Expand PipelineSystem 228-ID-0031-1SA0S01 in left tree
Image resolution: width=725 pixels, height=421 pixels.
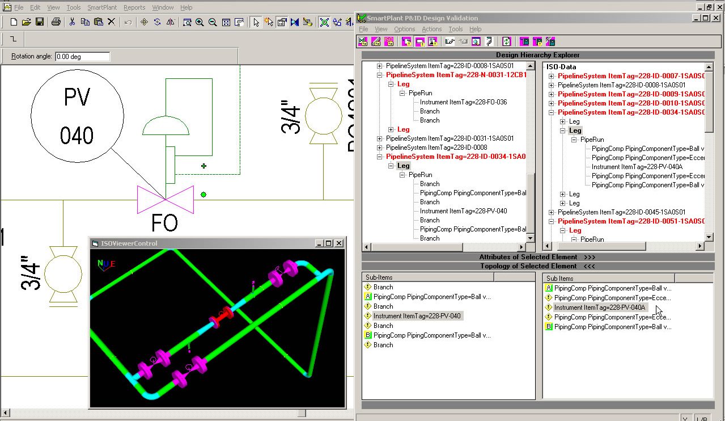click(x=380, y=138)
